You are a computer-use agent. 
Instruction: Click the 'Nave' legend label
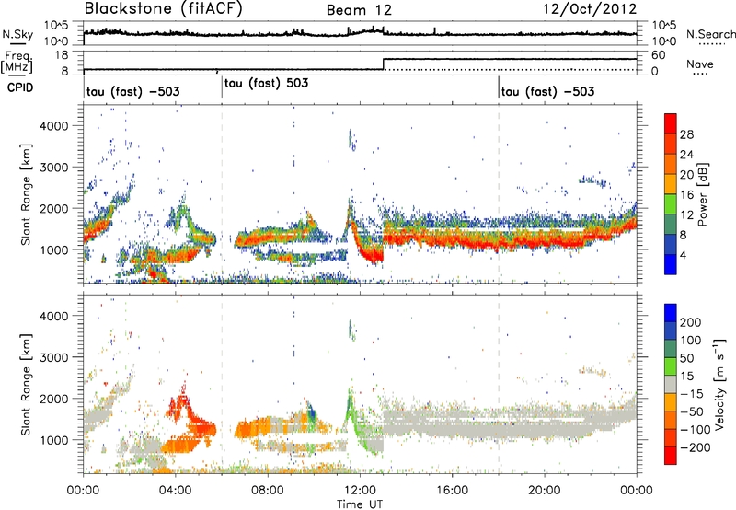700,64
